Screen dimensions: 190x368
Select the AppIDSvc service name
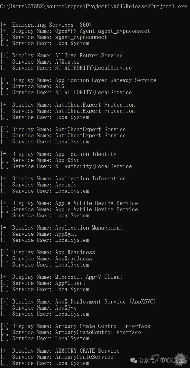click(67, 160)
